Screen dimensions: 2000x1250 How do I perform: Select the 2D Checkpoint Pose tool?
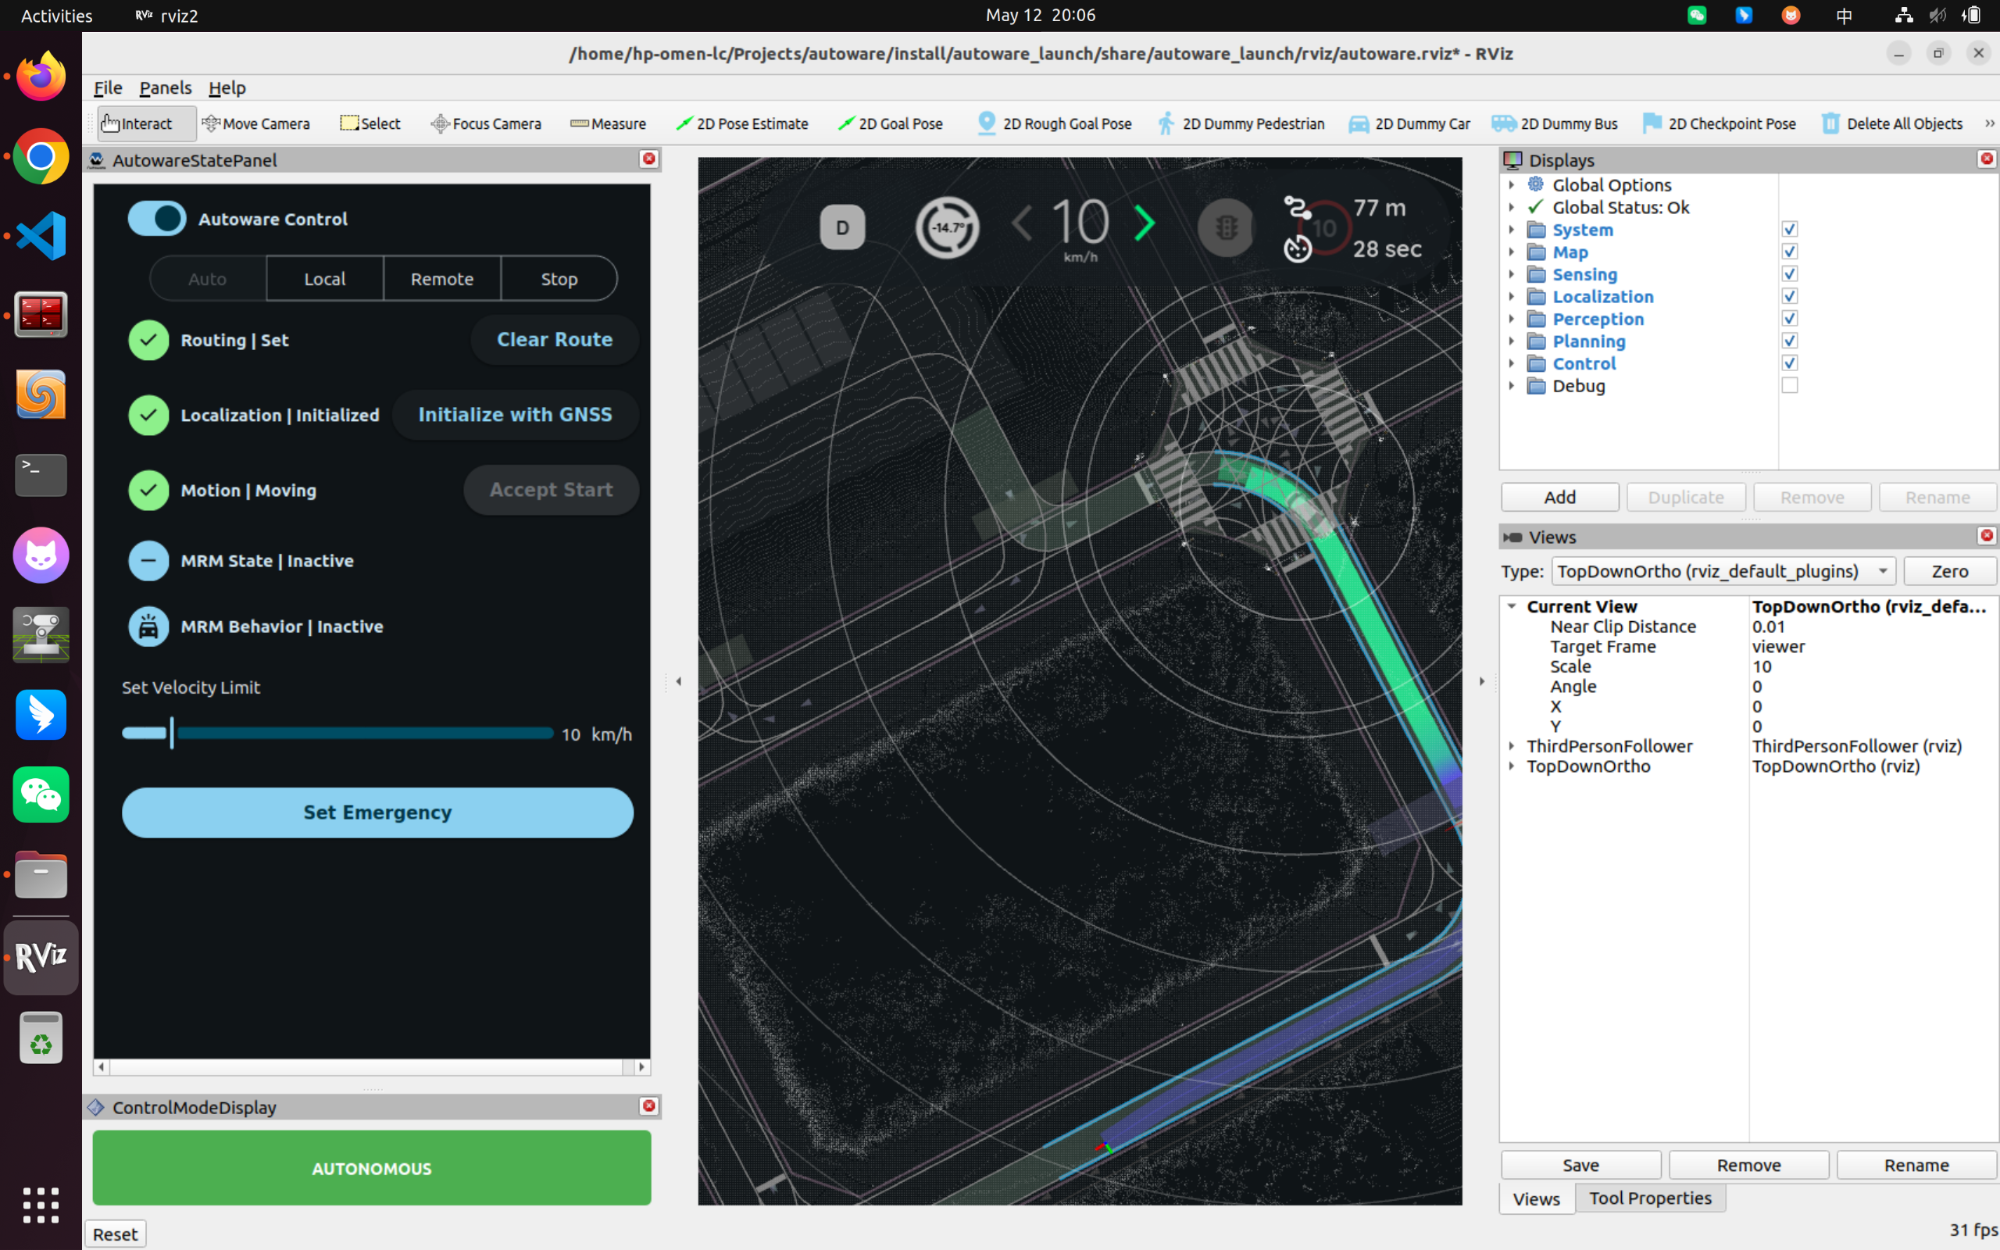[x=1719, y=124]
